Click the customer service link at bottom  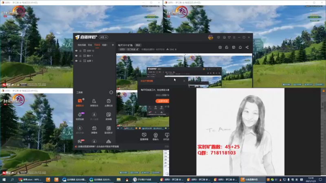(98, 146)
